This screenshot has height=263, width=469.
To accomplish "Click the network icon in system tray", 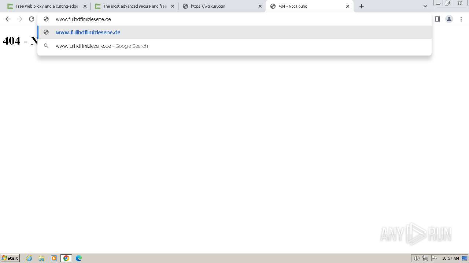I will click(425, 258).
